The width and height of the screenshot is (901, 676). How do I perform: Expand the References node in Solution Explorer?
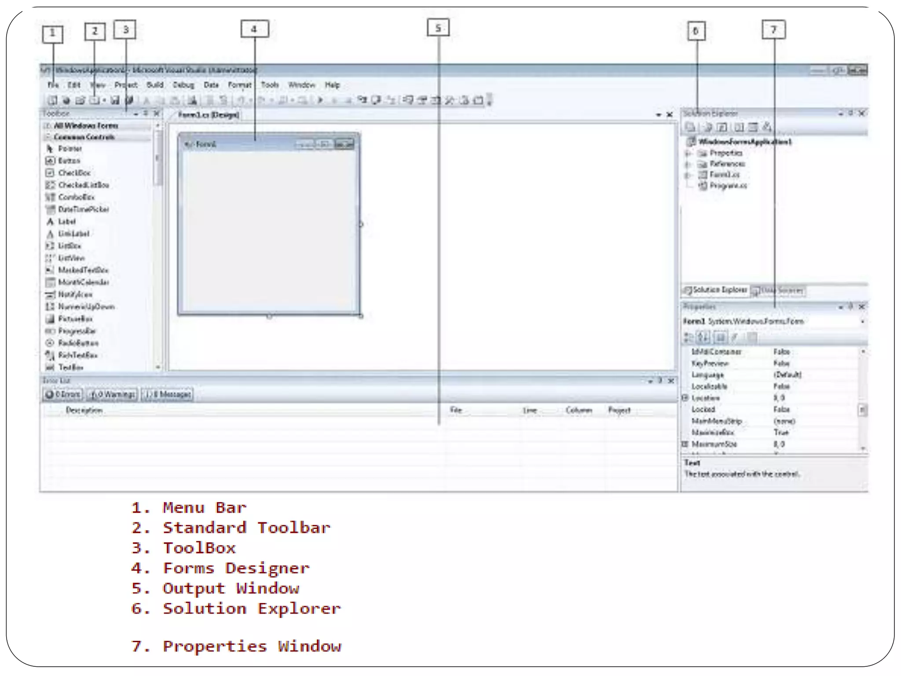click(688, 164)
